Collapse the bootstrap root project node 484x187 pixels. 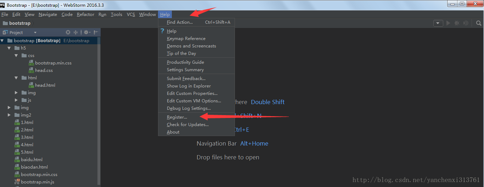(x=2, y=41)
